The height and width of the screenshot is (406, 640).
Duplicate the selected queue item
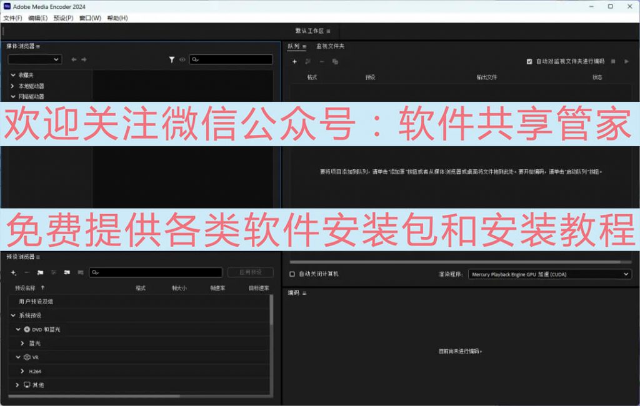pos(335,62)
